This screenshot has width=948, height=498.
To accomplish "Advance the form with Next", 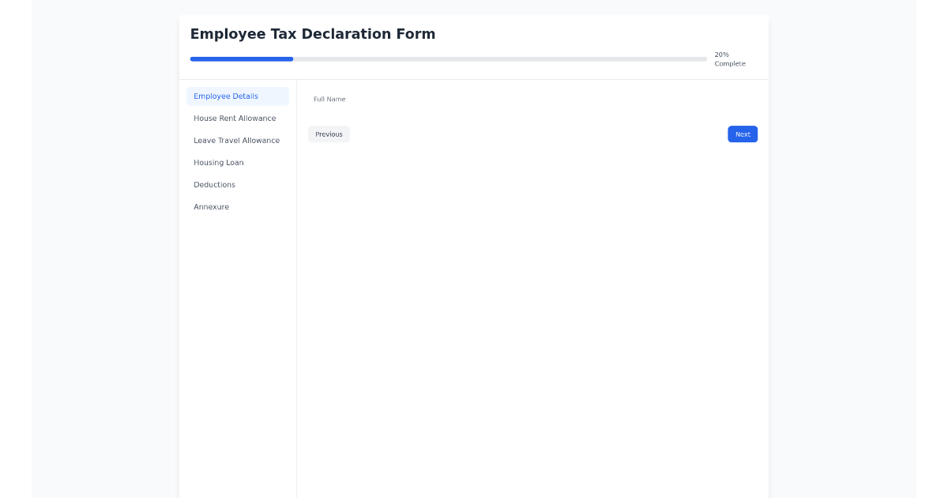I will click(x=742, y=134).
